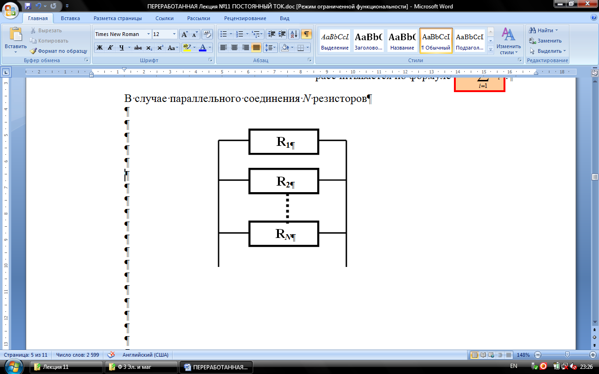This screenshot has height=374, width=599.
Task: Click the view ruler icon above scrollbar
Action: pyautogui.click(x=595, y=74)
